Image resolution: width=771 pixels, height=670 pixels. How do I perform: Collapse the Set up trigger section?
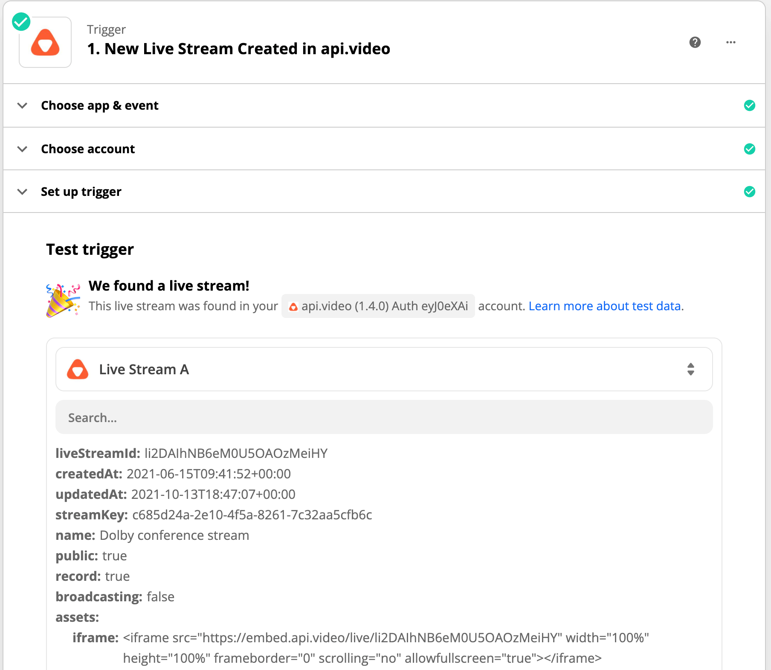point(22,192)
